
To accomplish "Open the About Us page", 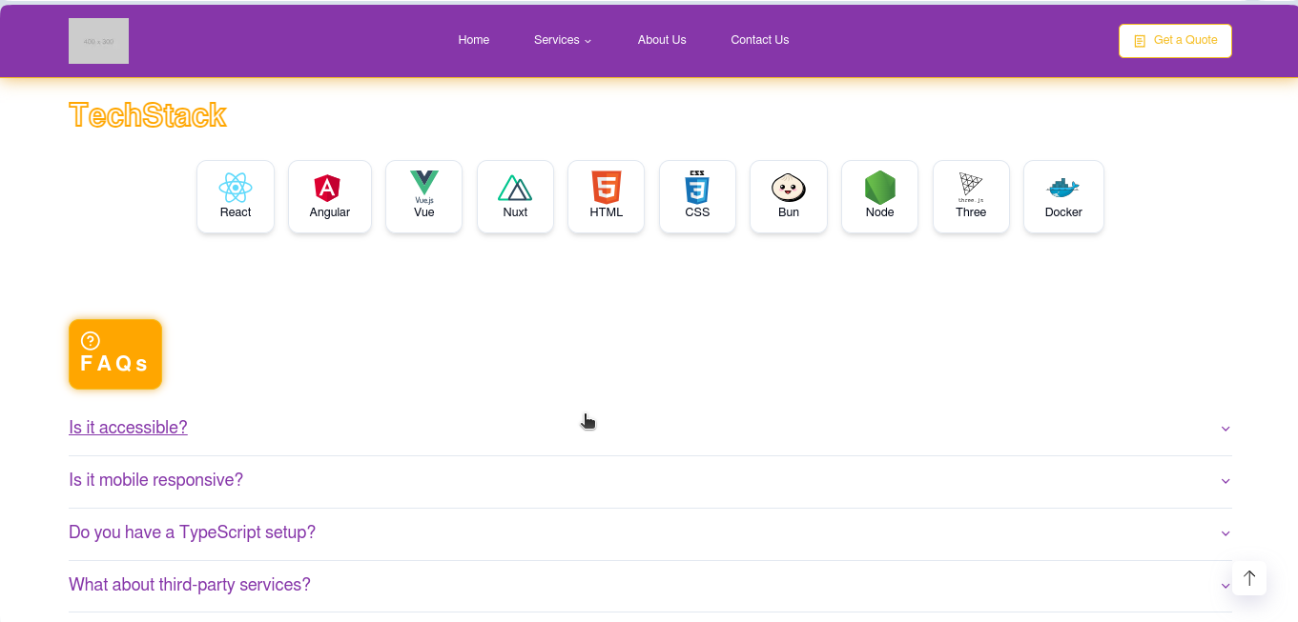I will tap(662, 40).
